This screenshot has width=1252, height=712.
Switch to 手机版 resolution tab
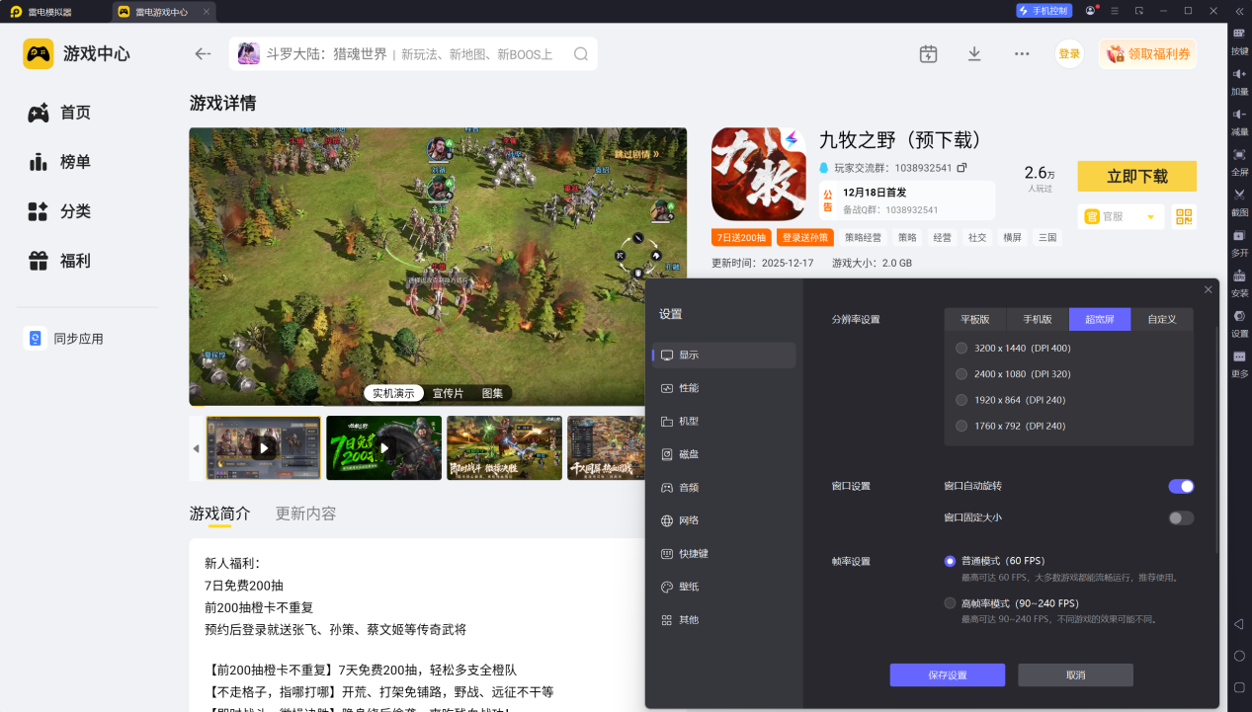click(x=1038, y=319)
